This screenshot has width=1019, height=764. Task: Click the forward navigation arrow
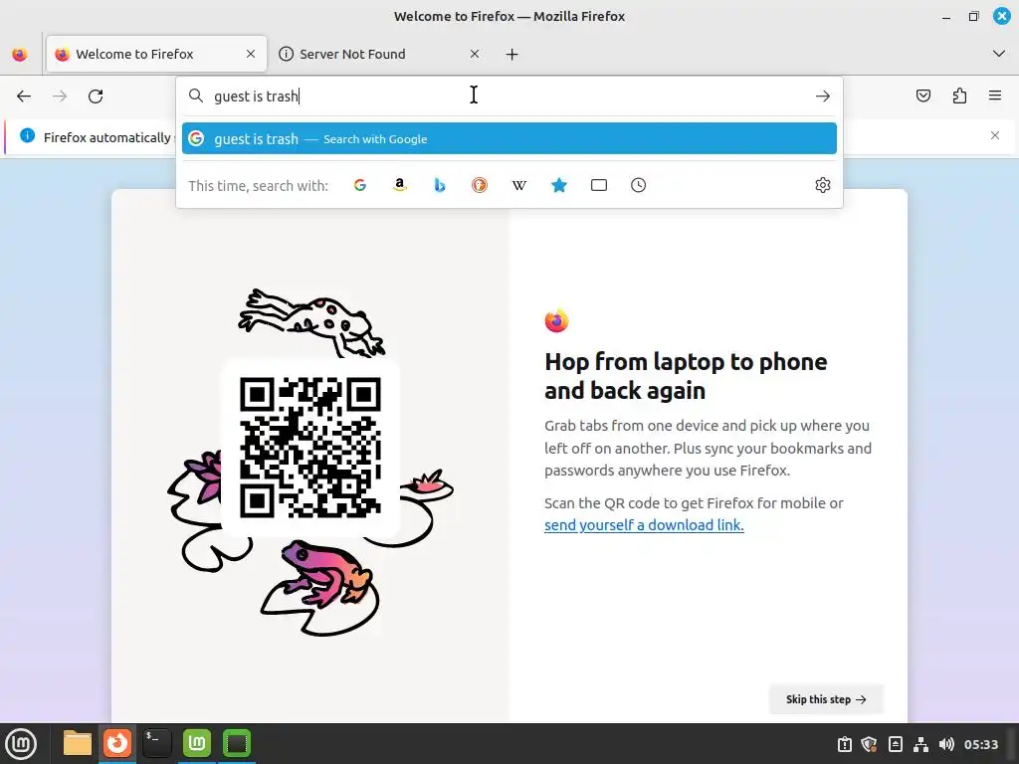pos(60,96)
